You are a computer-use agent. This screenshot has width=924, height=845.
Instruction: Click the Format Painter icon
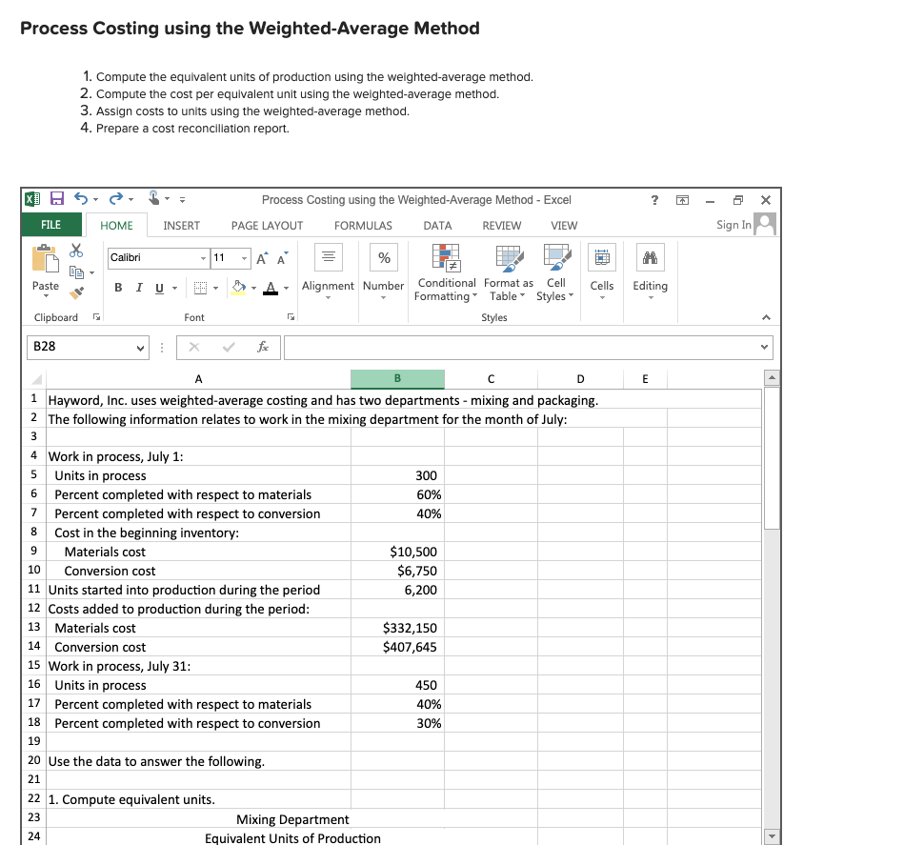click(76, 292)
